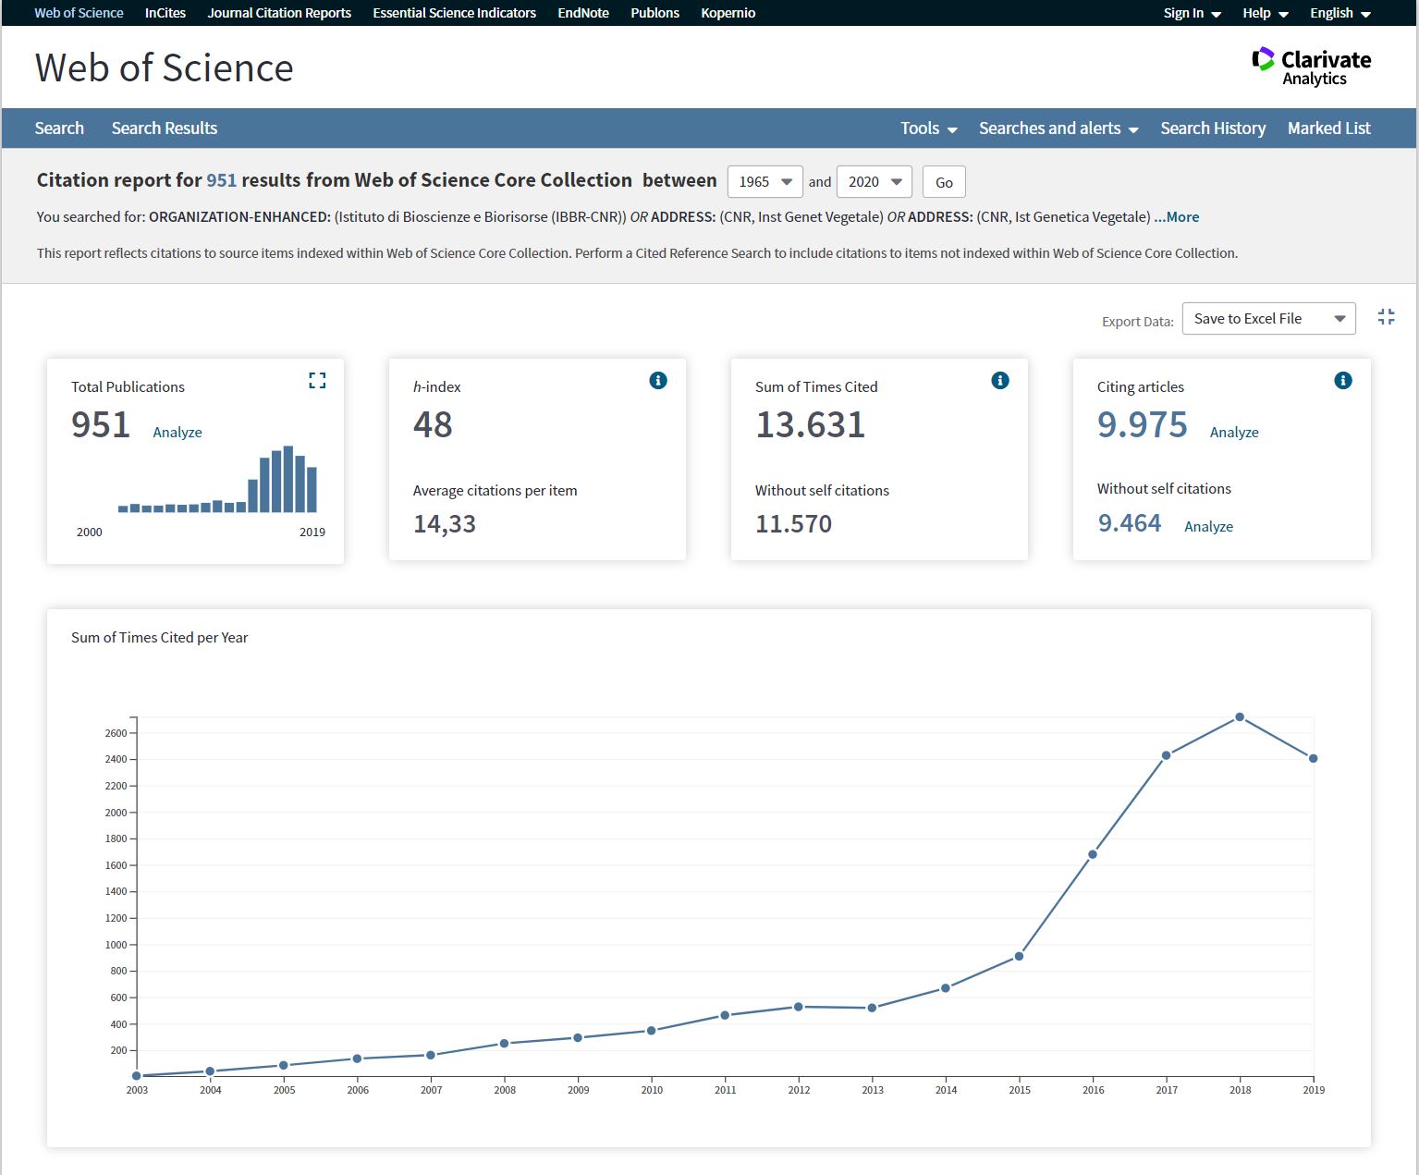The image size is (1419, 1175).
Task: Switch to InCites
Action: click(x=165, y=13)
